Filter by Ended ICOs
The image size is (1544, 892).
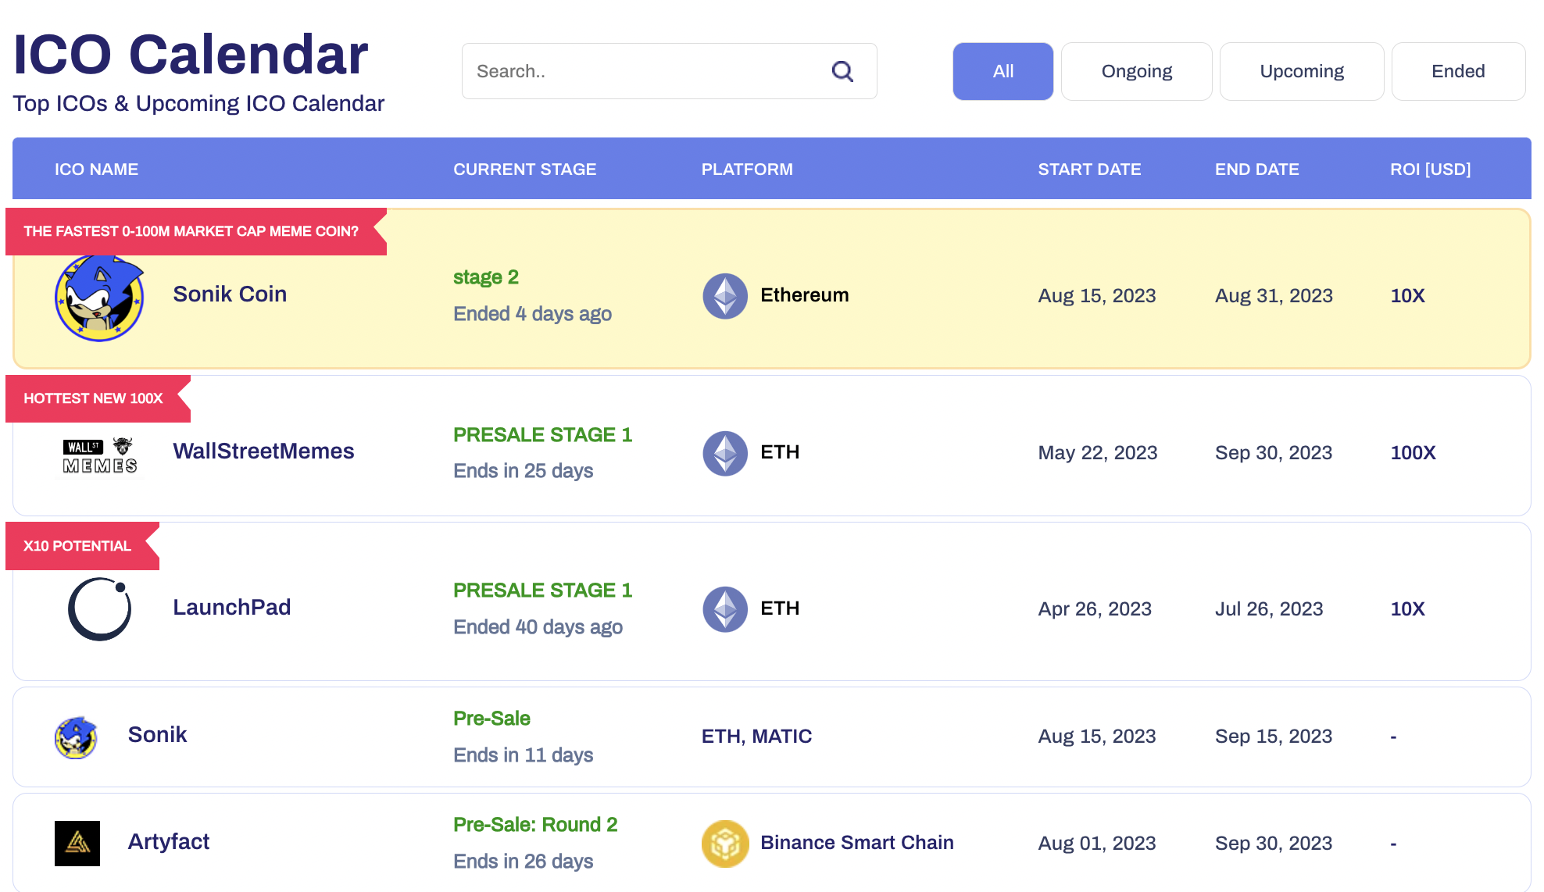pos(1458,71)
